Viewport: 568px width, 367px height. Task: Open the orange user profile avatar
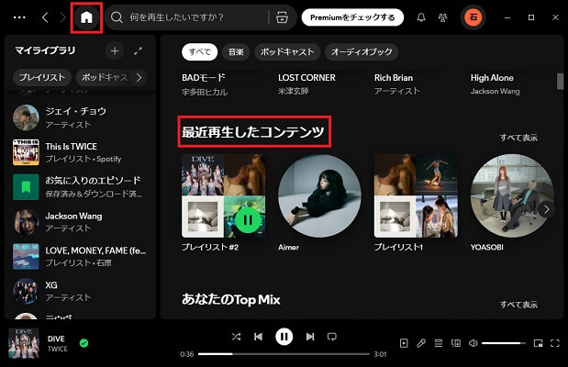point(473,17)
